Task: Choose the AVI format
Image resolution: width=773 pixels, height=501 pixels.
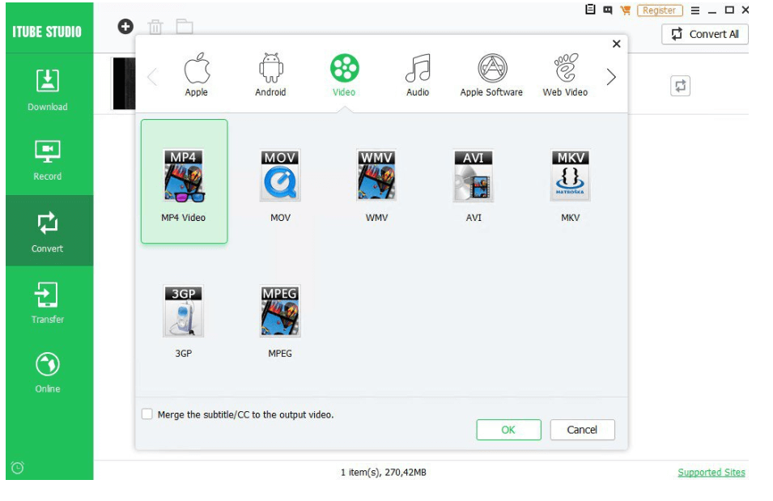Action: coord(474,185)
